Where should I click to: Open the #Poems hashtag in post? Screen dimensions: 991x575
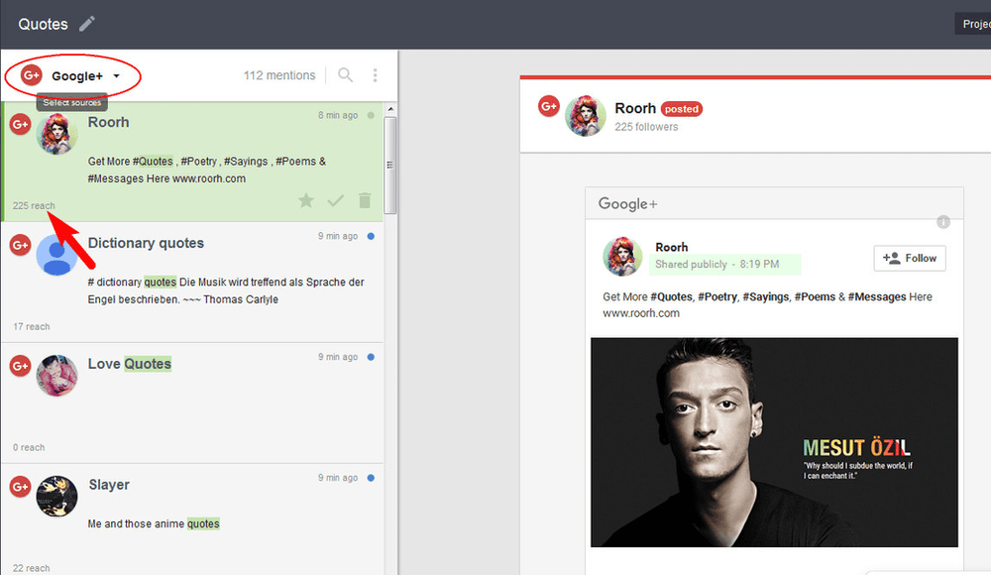point(815,296)
